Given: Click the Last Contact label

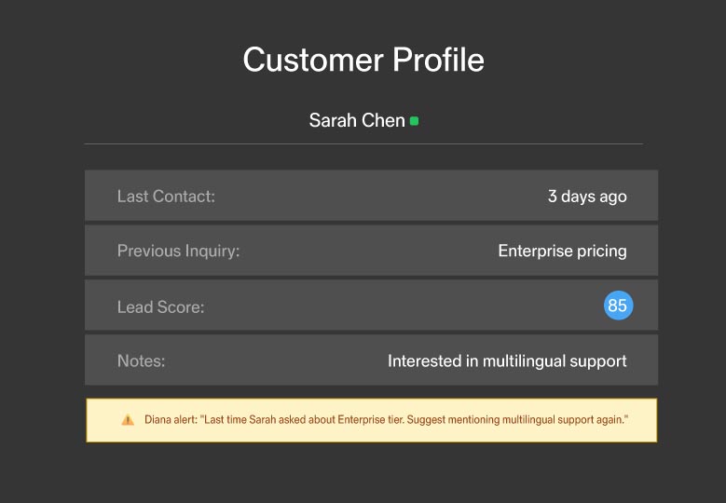Looking at the screenshot, I should tap(166, 197).
